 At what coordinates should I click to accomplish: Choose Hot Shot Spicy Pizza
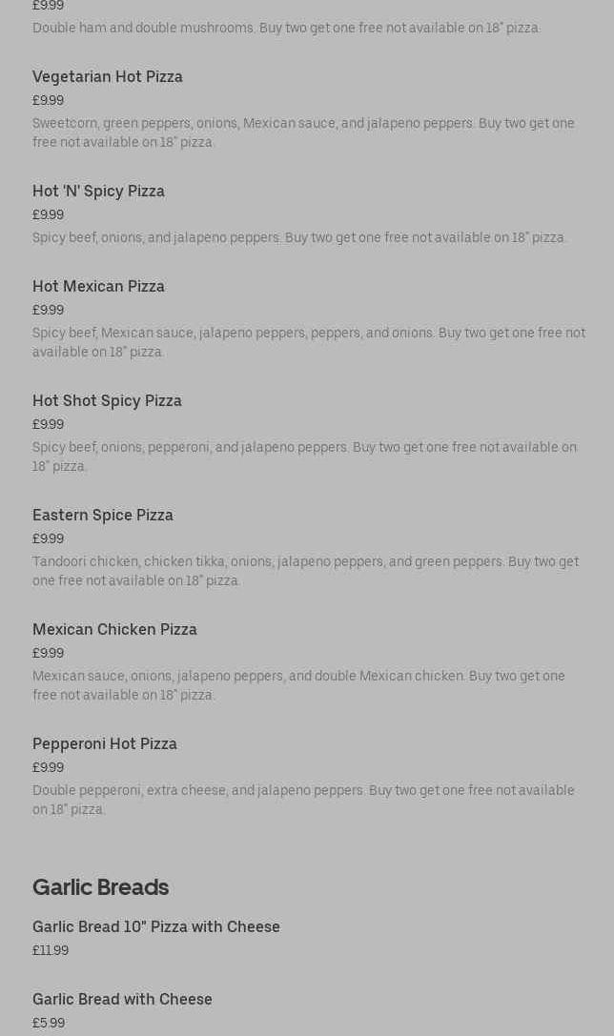tap(107, 400)
